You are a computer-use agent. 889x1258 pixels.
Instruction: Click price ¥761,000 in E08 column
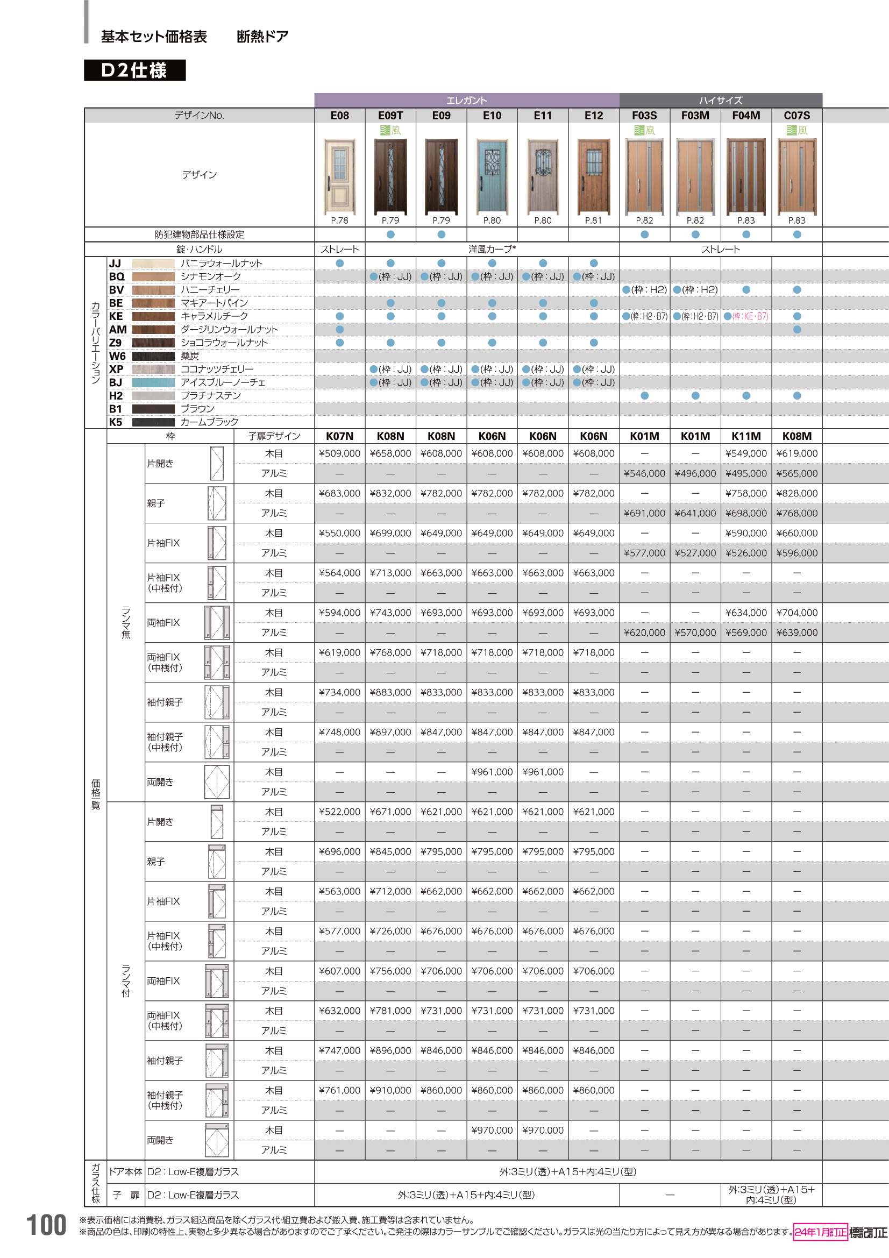click(x=339, y=1090)
